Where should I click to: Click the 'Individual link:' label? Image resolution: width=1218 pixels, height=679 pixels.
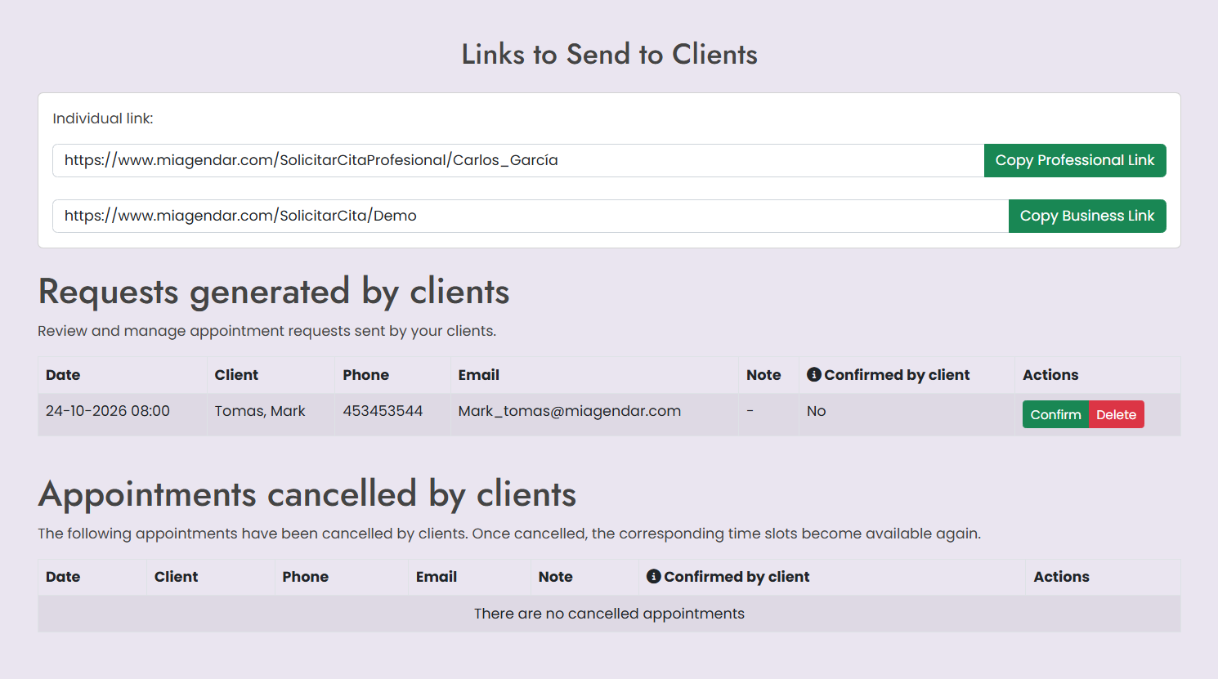pos(103,118)
